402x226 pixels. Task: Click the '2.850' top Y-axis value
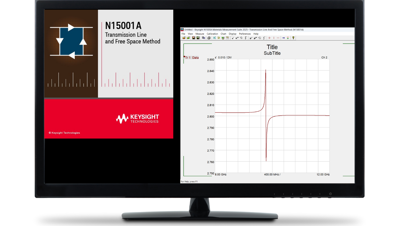(x=211, y=60)
